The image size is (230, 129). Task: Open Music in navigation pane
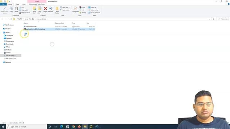8,47
